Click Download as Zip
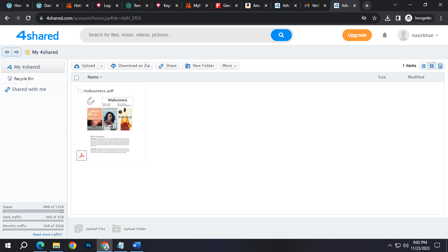 pos(131,66)
